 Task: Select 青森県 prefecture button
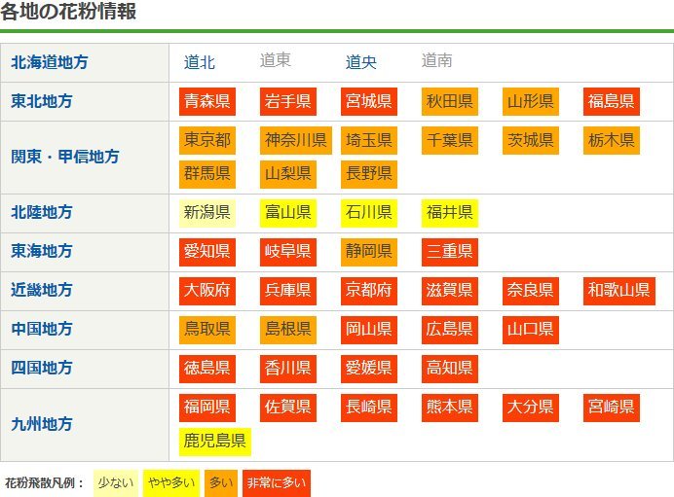(206, 101)
